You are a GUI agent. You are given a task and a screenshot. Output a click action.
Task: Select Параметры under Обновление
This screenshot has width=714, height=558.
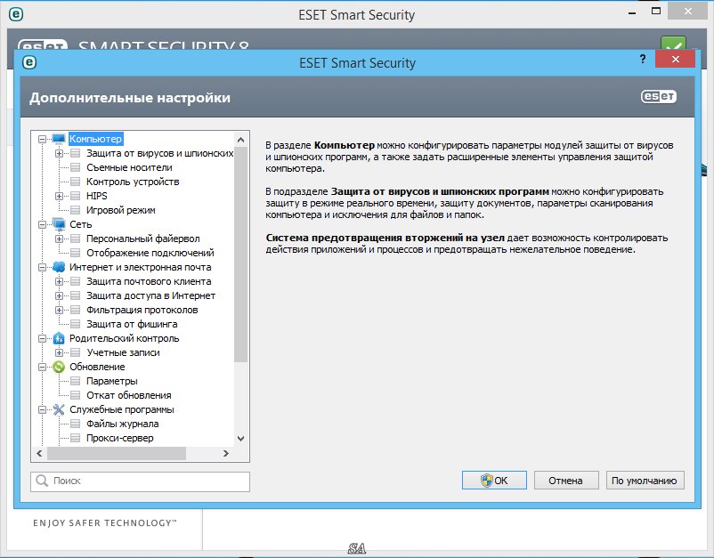tap(112, 381)
